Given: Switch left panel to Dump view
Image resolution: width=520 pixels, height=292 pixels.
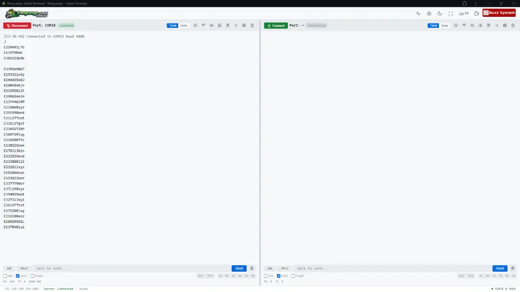Looking at the screenshot, I should point(184,25).
